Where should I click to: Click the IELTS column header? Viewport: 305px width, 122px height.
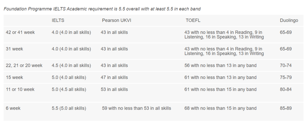58,21
